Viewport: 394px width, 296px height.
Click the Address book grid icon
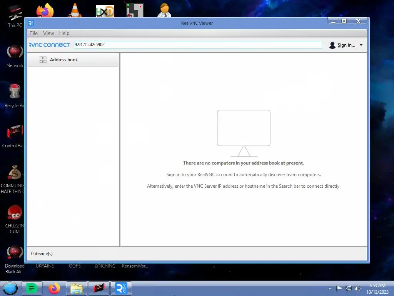pyautogui.click(x=43, y=60)
